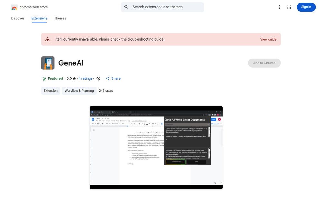Click the Extension category chip
322x201 pixels.
coord(51,91)
